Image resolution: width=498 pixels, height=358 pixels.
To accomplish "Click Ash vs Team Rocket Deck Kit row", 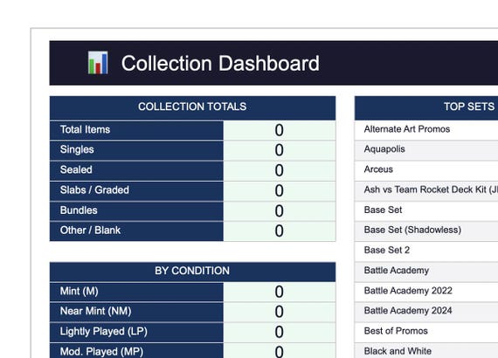I will coord(426,190).
